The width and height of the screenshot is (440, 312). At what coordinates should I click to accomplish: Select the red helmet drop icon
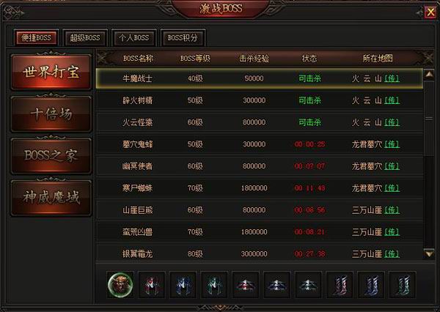click(246, 284)
